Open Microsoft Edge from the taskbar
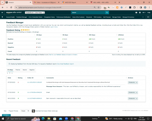 click(43, 119)
